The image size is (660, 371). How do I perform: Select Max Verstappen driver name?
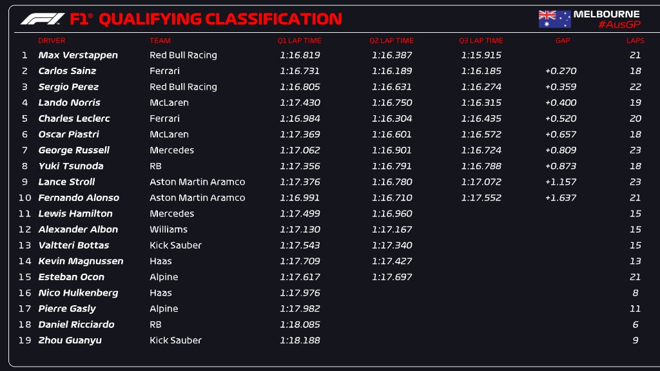[x=78, y=55]
